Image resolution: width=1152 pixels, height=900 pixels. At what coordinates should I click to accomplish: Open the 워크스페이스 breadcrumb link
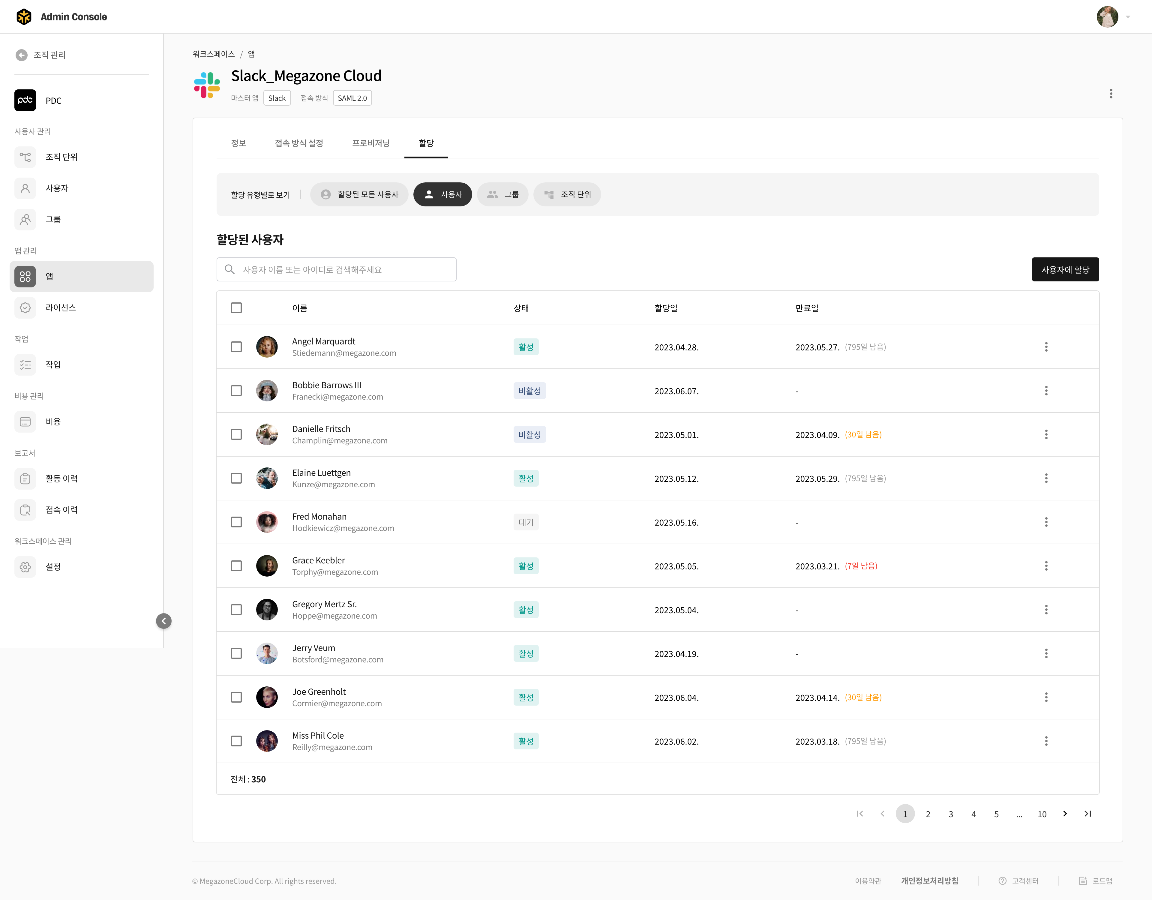214,54
